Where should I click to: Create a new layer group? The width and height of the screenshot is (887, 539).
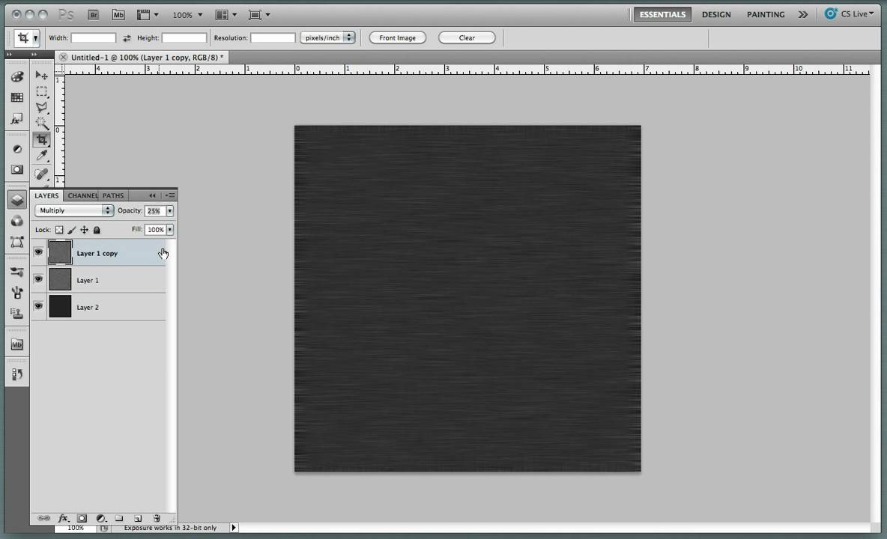119,518
